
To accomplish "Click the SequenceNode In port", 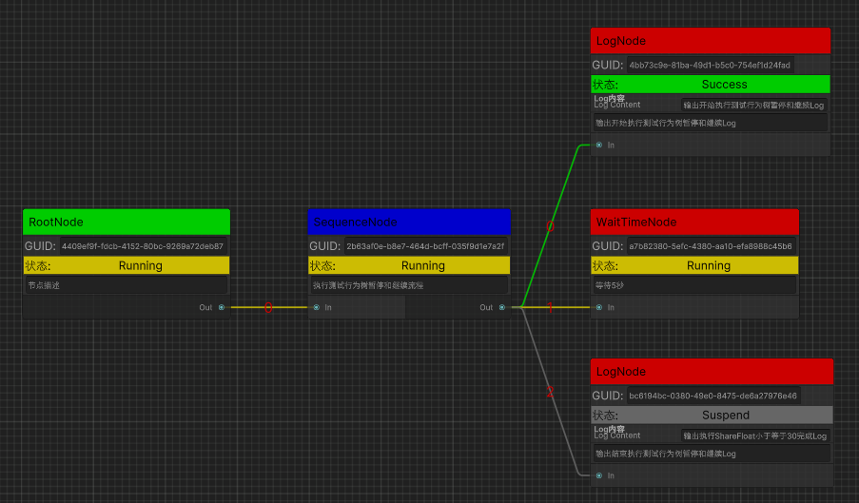I will 317,307.
